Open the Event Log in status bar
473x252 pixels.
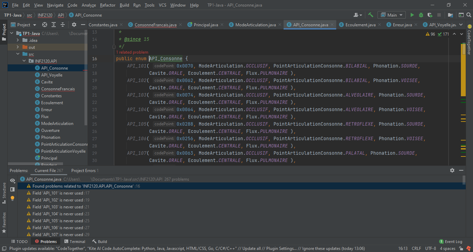coord(450,242)
